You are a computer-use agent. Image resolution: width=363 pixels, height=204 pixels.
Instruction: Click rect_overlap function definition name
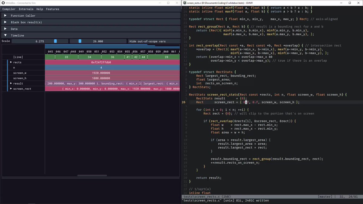pyautogui.click(x=207, y=46)
